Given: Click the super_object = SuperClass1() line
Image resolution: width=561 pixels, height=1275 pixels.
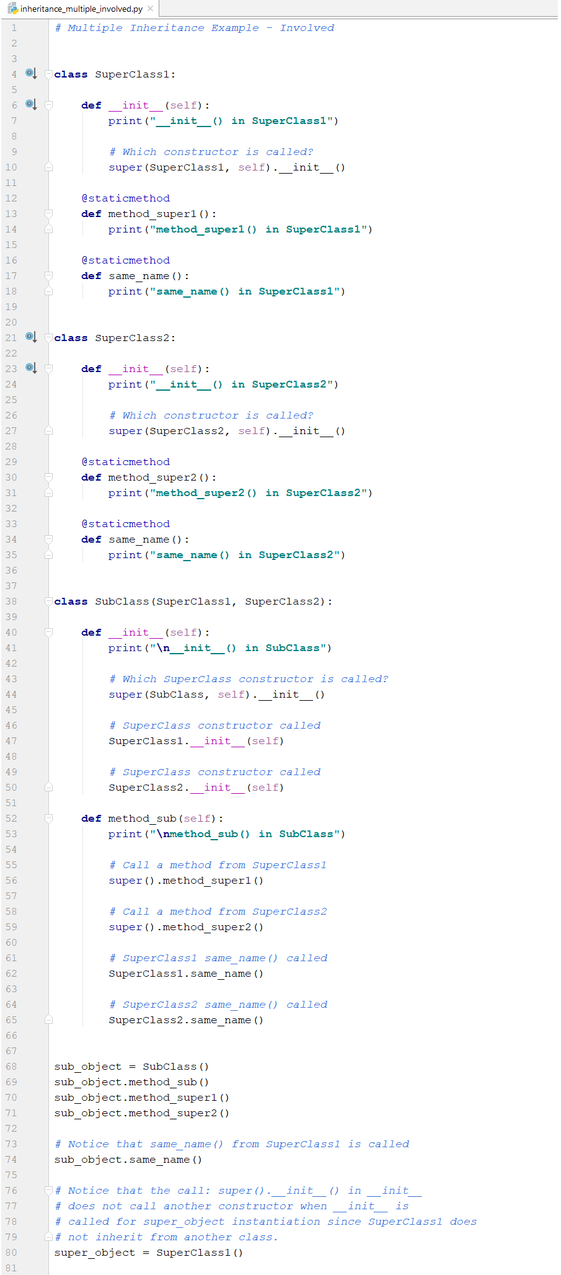Looking at the screenshot, I should point(148,1253).
